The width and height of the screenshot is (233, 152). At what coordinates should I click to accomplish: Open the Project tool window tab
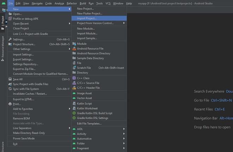tap(3, 22)
